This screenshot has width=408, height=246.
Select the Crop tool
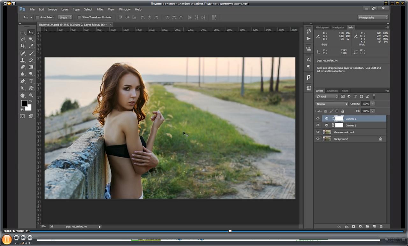click(23, 46)
